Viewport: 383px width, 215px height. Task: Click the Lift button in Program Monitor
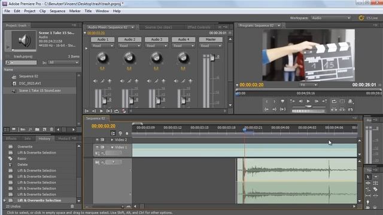pyautogui.click(x=334, y=109)
